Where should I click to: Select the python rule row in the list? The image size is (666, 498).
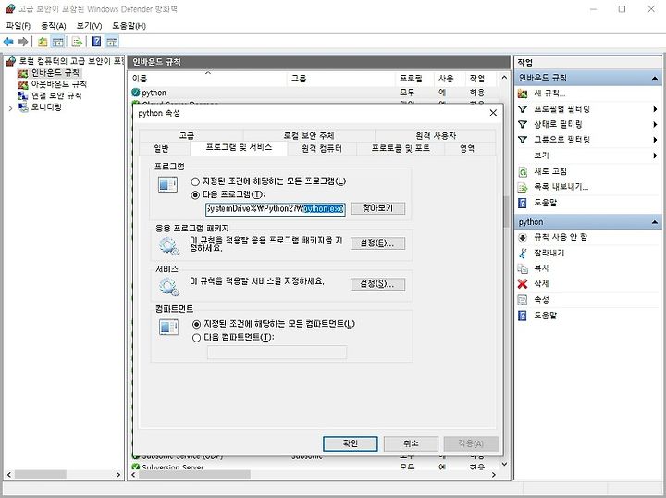click(314, 93)
